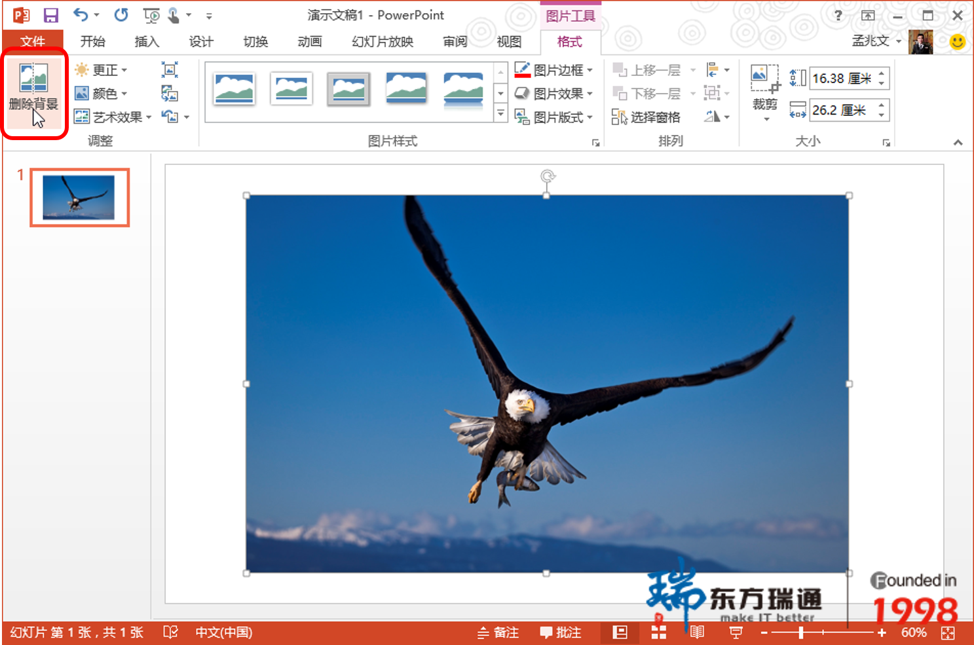
Task: Open the 艺术效果 artistic effects dropdown
Action: click(x=113, y=117)
